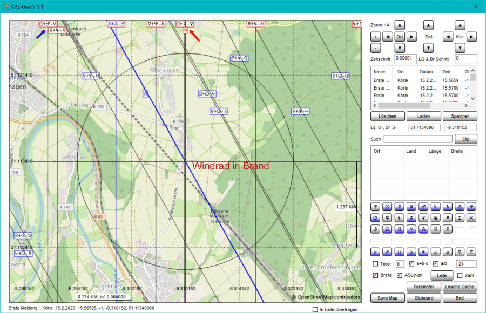The image size is (486, 313).
Task: Click the LG & Br Schritt field
Action: (466, 59)
